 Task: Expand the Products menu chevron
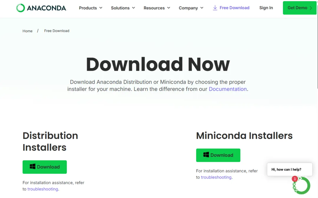101,8
